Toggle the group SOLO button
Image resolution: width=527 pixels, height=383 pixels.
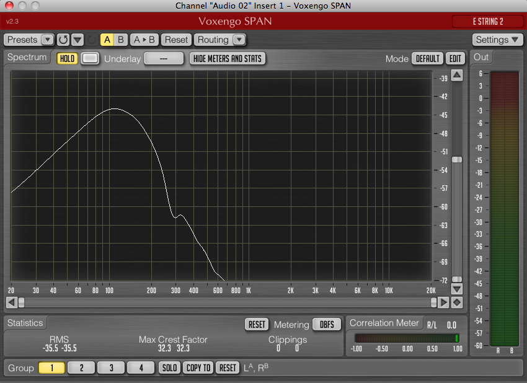click(x=169, y=368)
